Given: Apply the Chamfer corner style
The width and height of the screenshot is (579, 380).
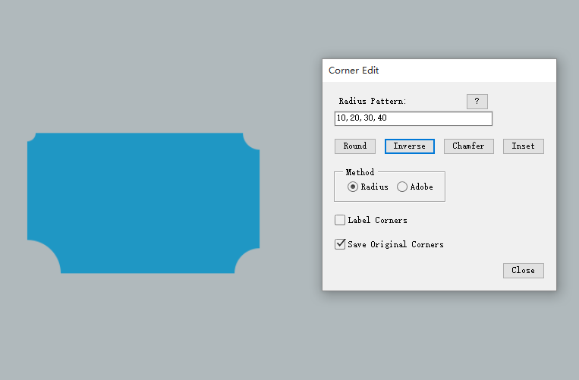Looking at the screenshot, I should click(x=469, y=146).
